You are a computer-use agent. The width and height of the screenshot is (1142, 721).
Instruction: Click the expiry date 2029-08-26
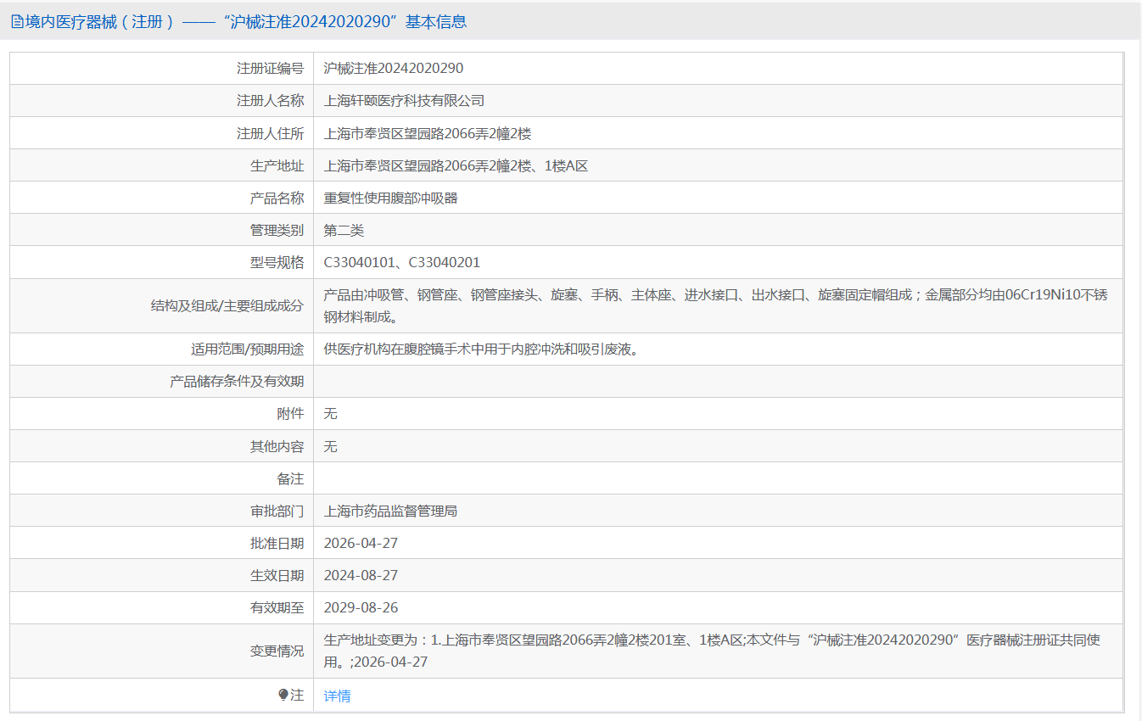(x=361, y=607)
